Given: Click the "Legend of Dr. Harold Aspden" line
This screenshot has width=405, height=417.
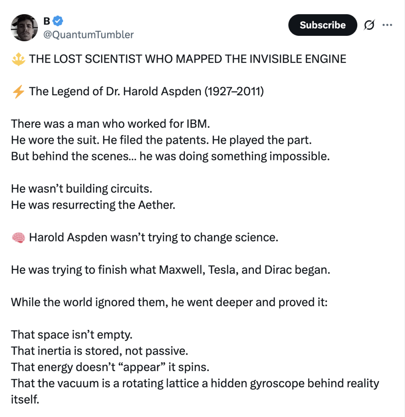Looking at the screenshot, I should pos(146,91).
